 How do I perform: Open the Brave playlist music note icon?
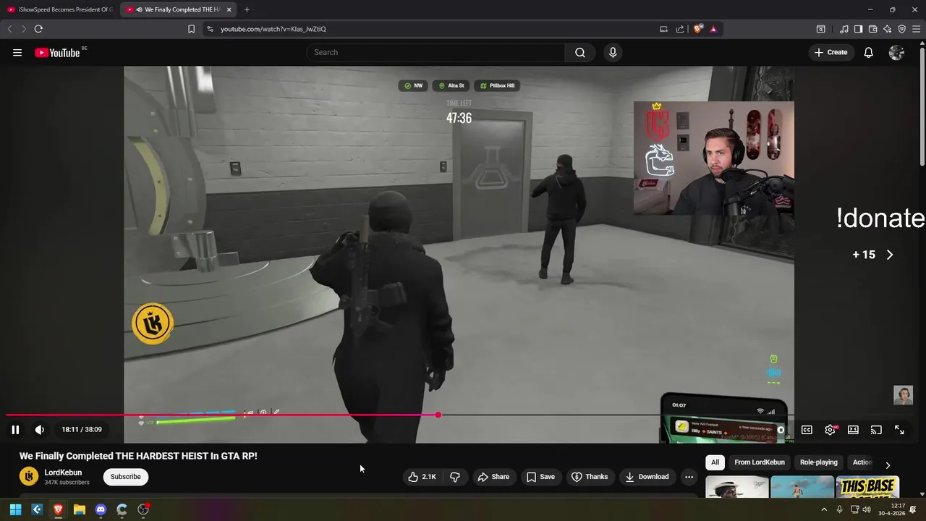[844, 29]
